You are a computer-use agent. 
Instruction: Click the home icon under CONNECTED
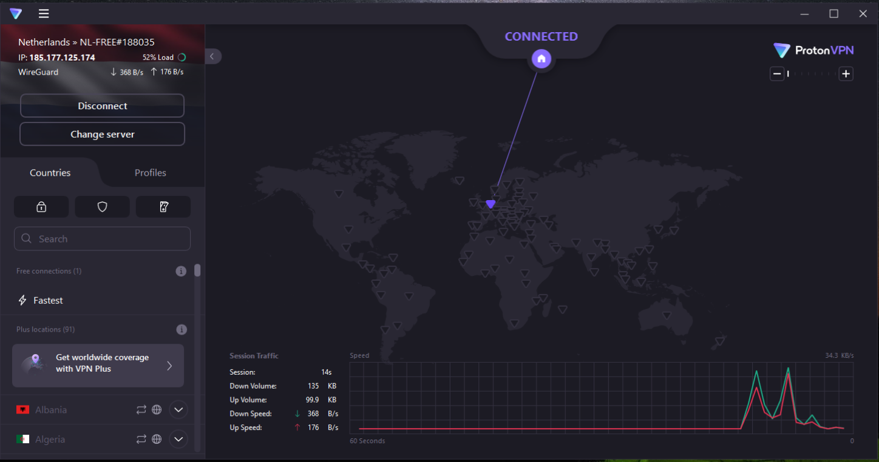coord(541,59)
